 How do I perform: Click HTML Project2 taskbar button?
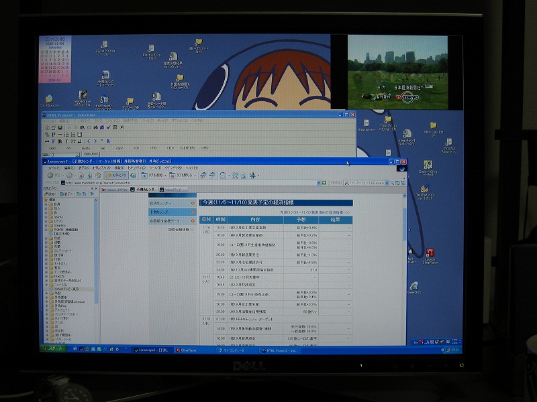(279, 350)
